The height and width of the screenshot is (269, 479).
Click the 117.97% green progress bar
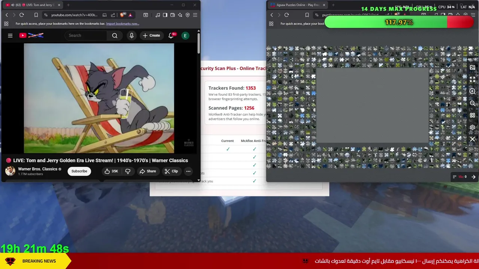tap(399, 22)
